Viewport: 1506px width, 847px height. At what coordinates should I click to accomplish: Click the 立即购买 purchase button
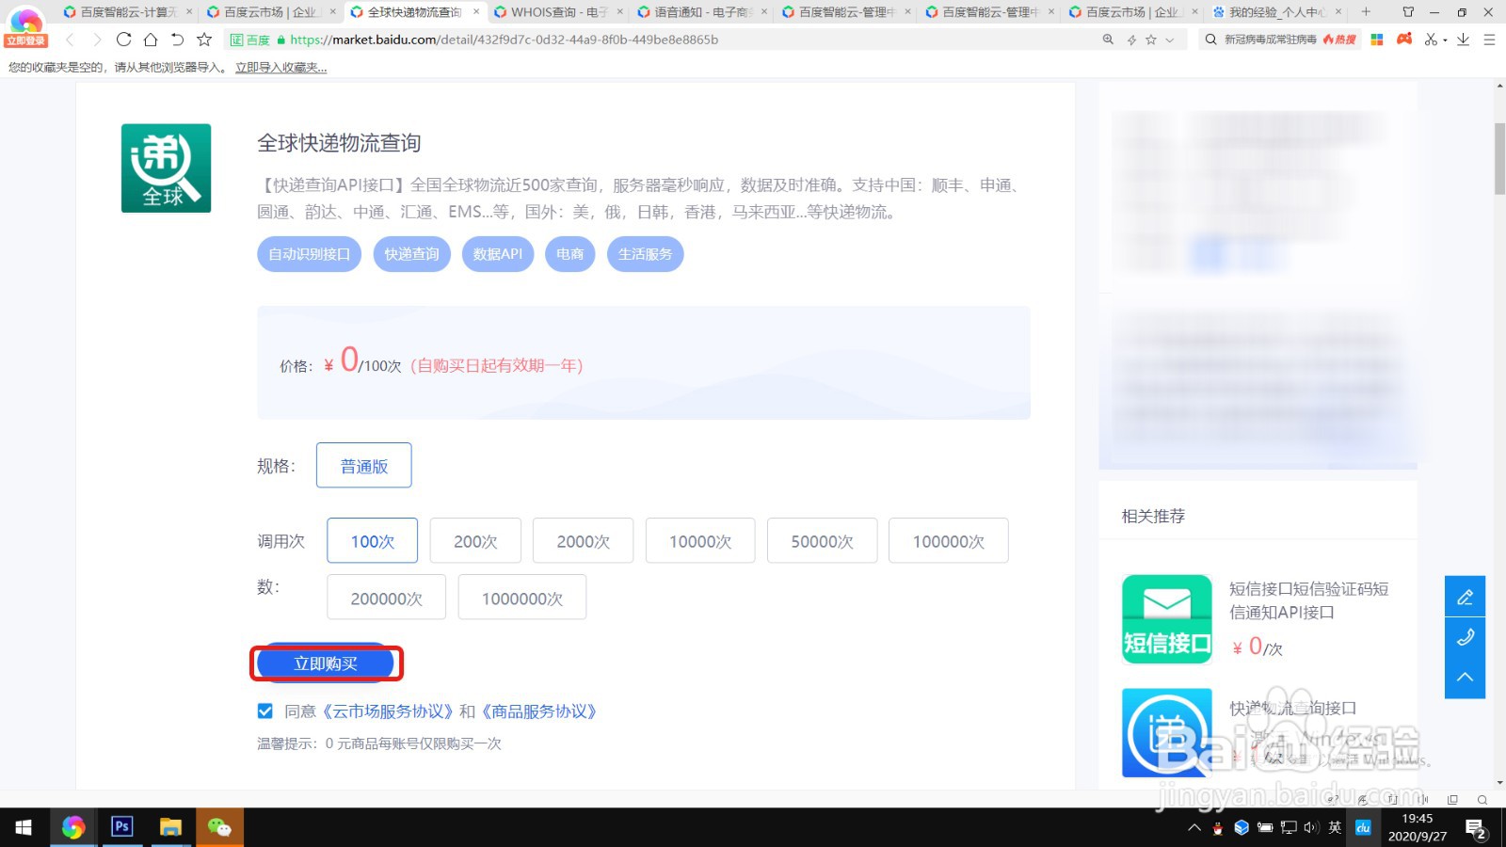click(326, 663)
